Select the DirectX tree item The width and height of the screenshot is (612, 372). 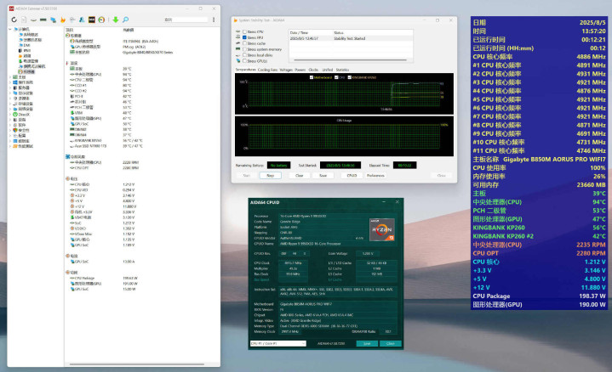21,115
